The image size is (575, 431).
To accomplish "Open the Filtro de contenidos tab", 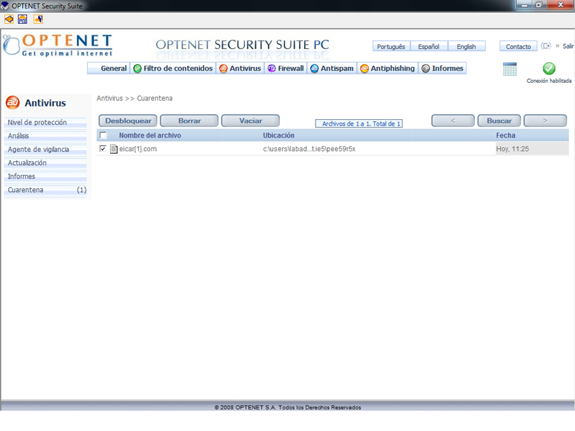I will click(x=173, y=68).
